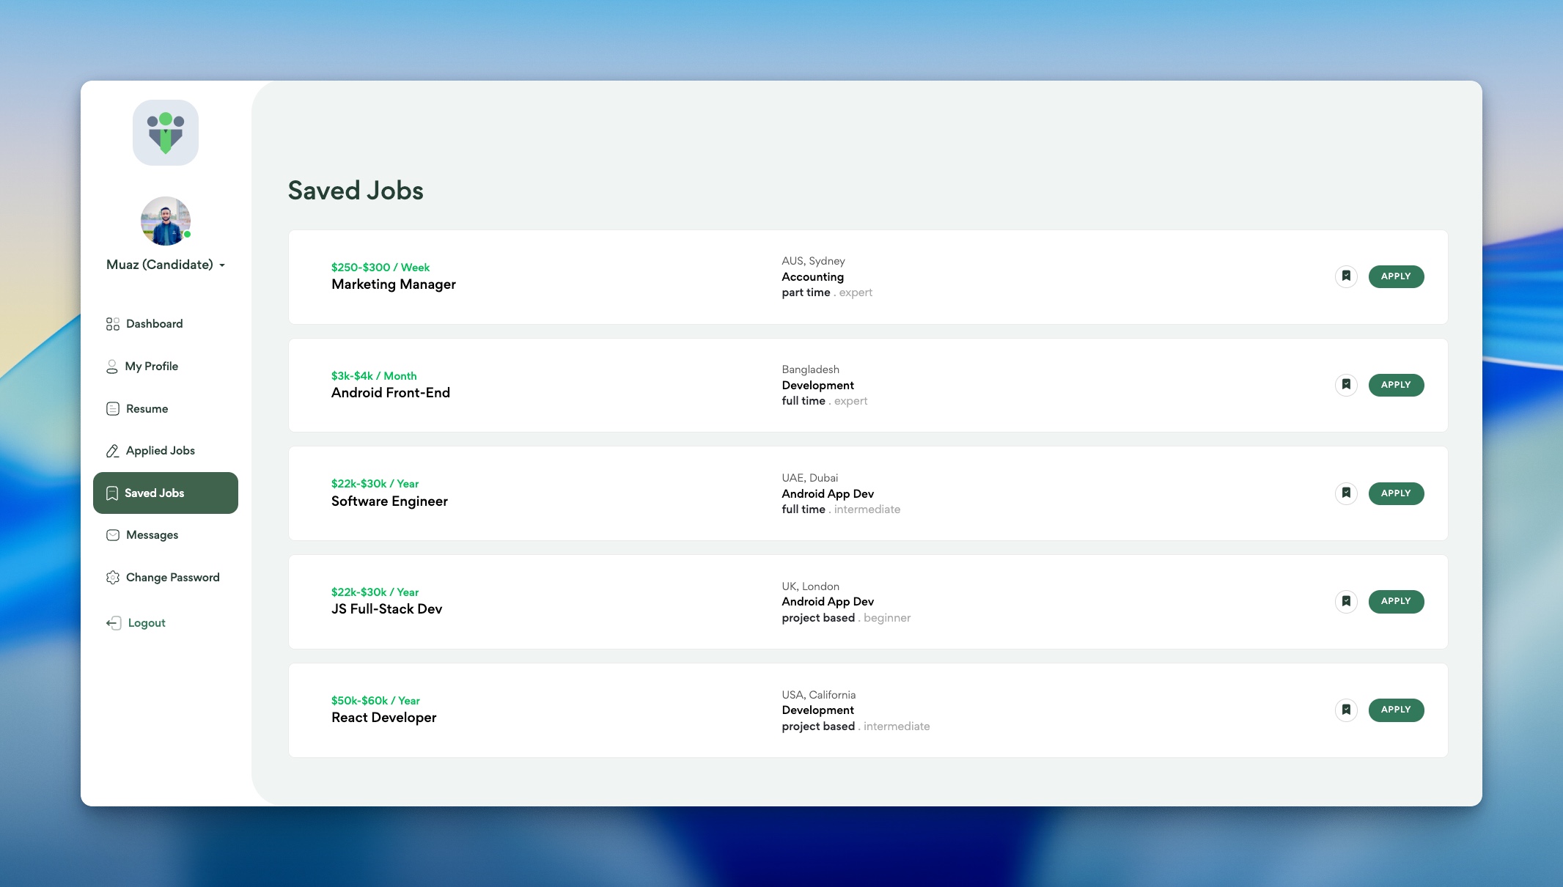The height and width of the screenshot is (887, 1563).
Task: Open the Marketing Manager job title
Action: [x=393, y=284]
